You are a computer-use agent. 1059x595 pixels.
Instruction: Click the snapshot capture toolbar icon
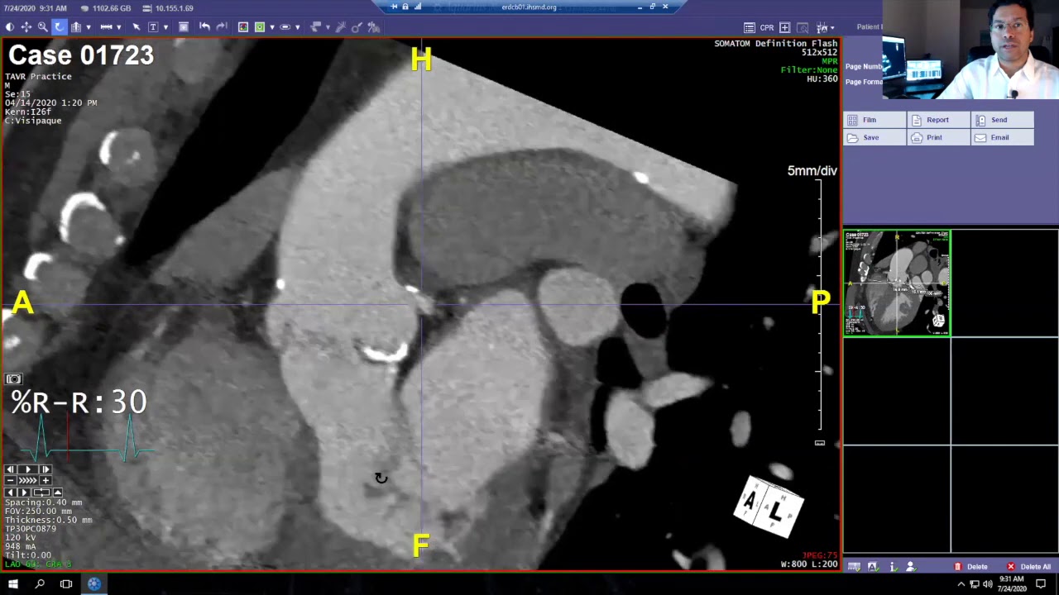(184, 27)
